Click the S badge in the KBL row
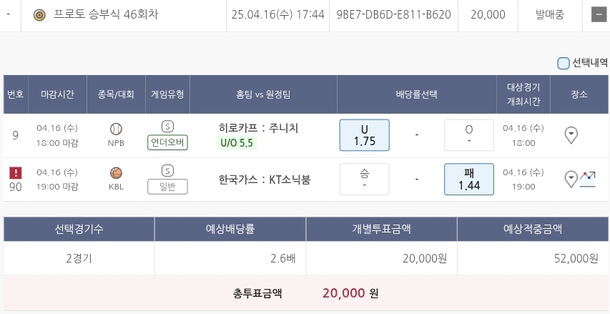Viewport: 610px width, 314px height. pos(167,170)
